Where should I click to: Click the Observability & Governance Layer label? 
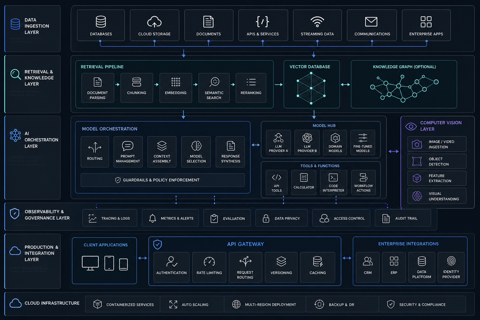pos(47,215)
